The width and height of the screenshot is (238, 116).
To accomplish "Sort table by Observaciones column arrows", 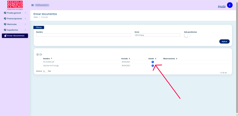I will point(177,59).
